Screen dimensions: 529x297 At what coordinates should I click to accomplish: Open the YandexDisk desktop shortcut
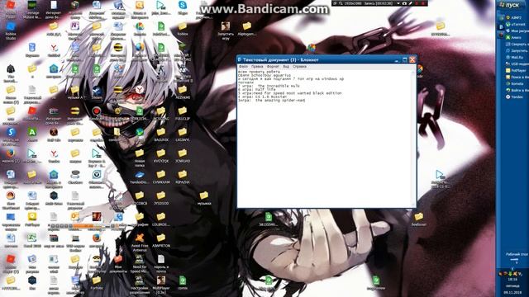tap(140, 177)
